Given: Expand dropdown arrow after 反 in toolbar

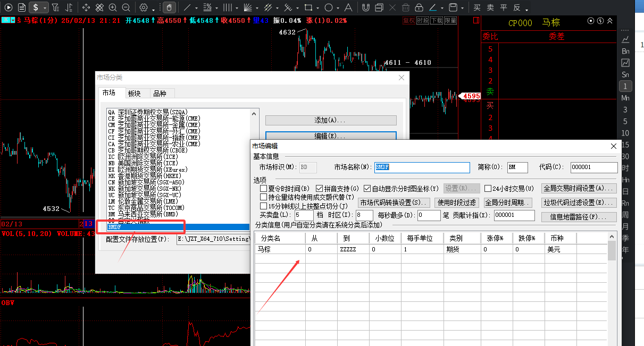Looking at the screenshot, I should (527, 10).
